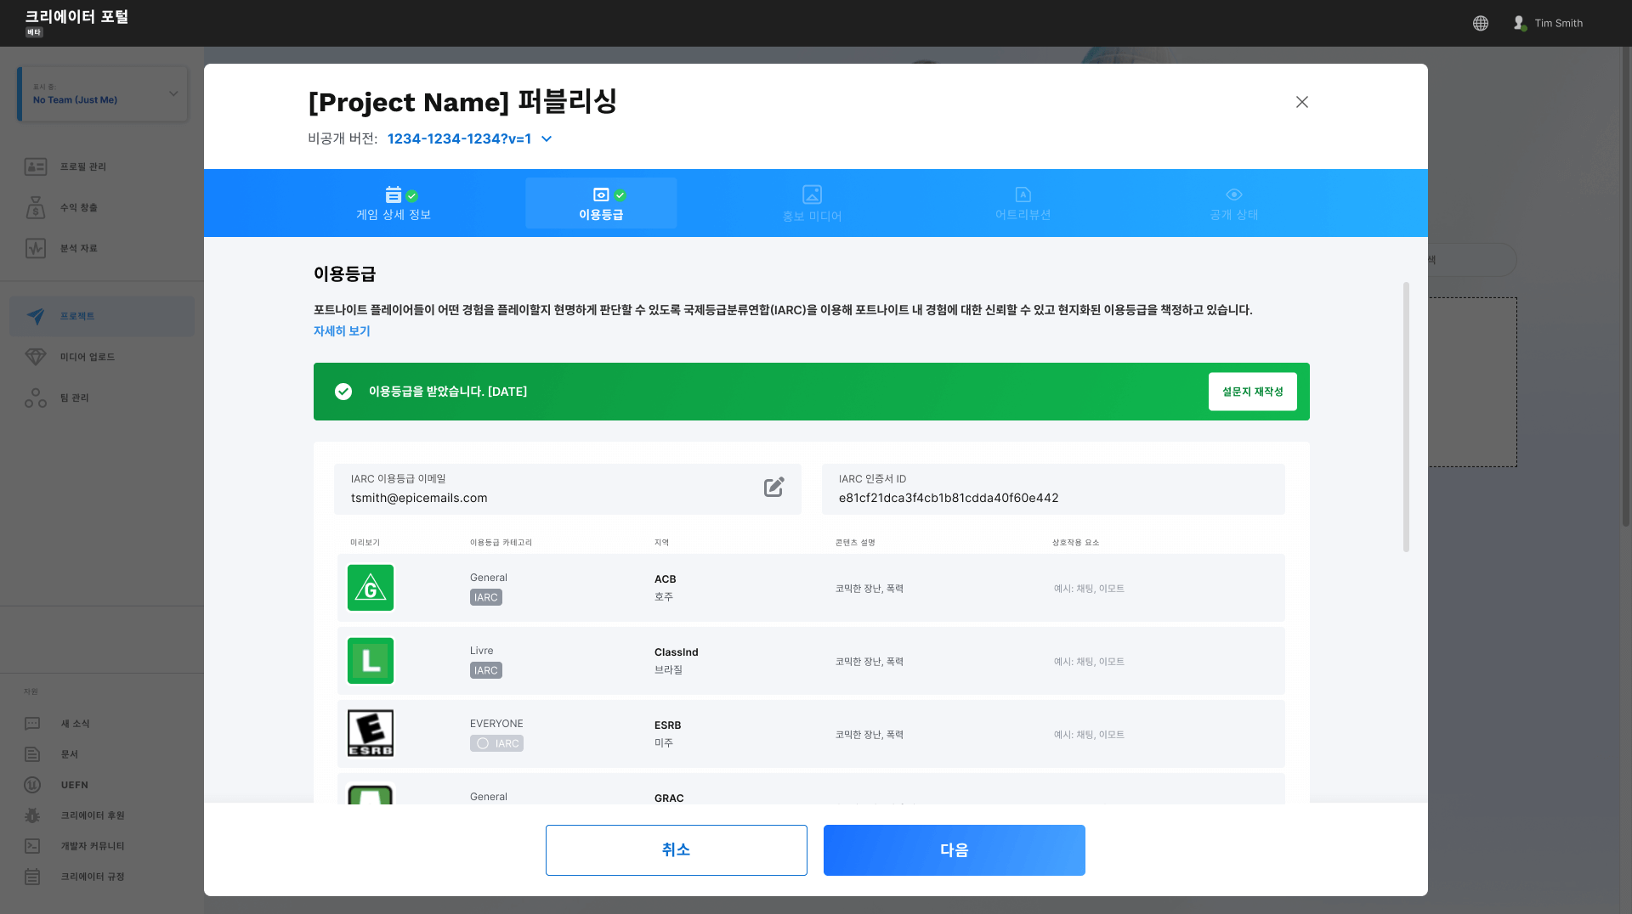Click the ClassInd region cell
The width and height of the screenshot is (1632, 914).
pyautogui.click(x=677, y=661)
